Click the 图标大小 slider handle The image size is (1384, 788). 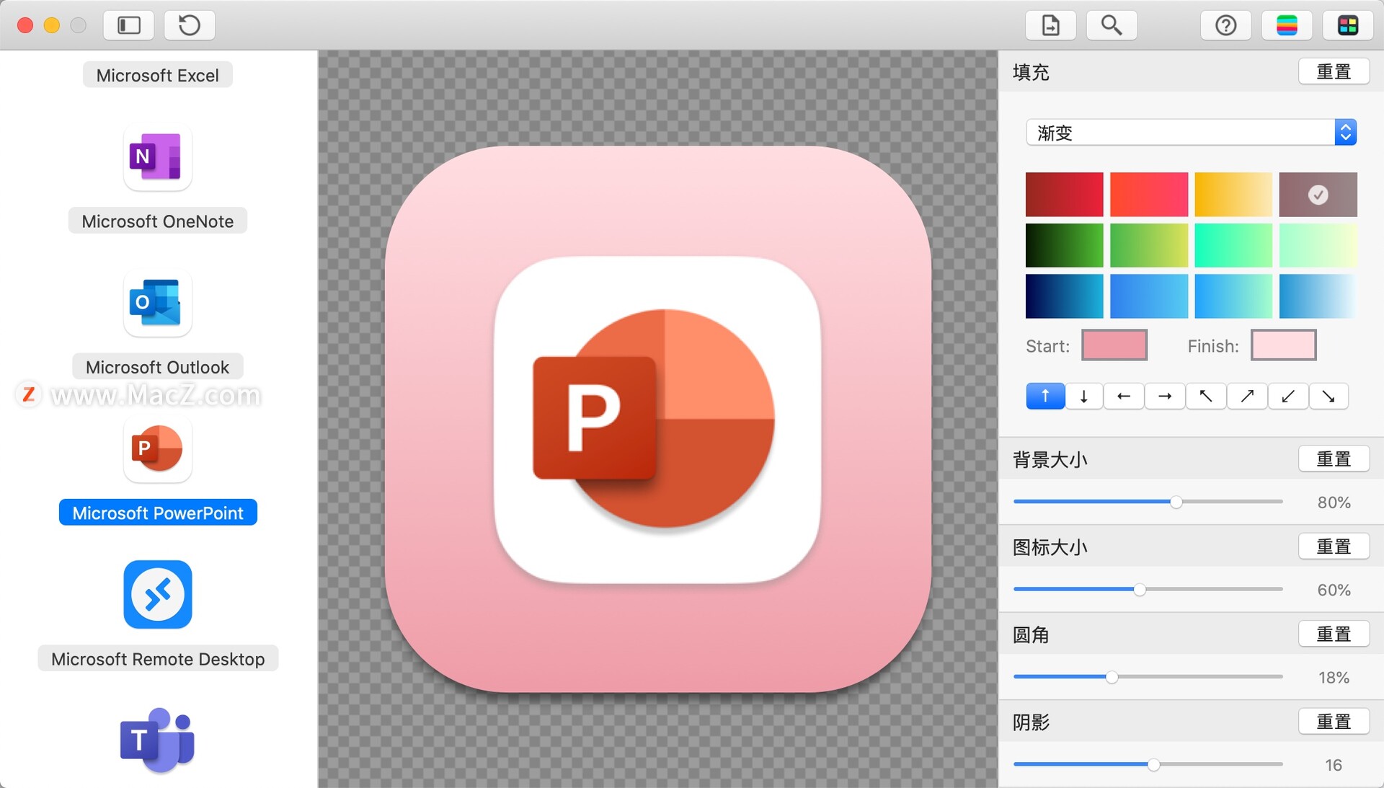(1140, 590)
